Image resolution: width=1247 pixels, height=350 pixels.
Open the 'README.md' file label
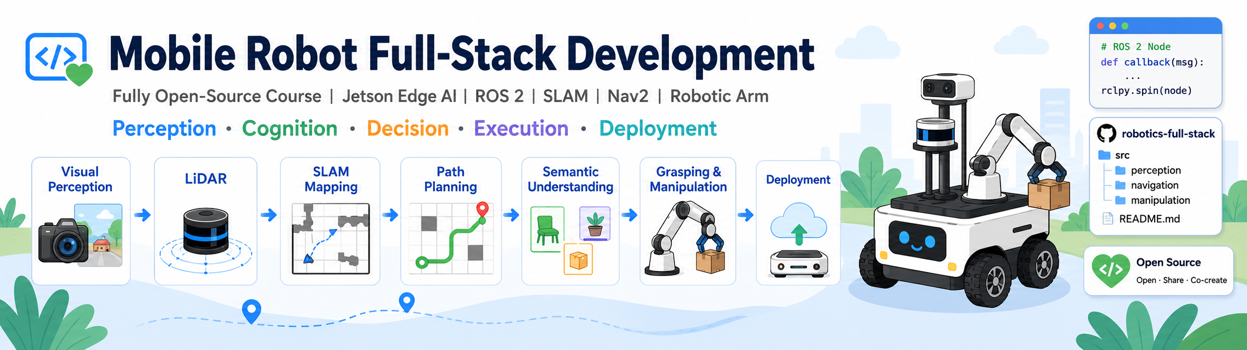point(1149,219)
